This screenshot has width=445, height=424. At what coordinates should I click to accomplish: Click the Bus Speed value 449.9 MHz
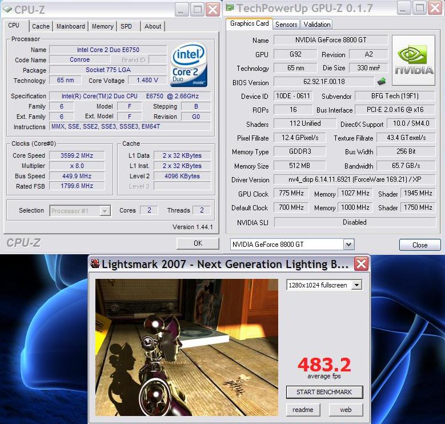click(77, 176)
